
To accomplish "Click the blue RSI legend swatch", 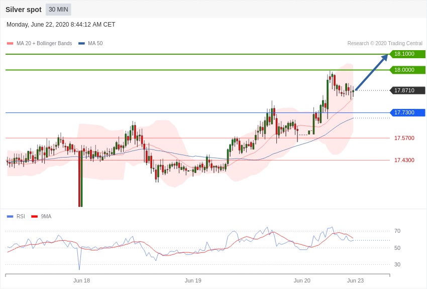I will click(x=10, y=216).
